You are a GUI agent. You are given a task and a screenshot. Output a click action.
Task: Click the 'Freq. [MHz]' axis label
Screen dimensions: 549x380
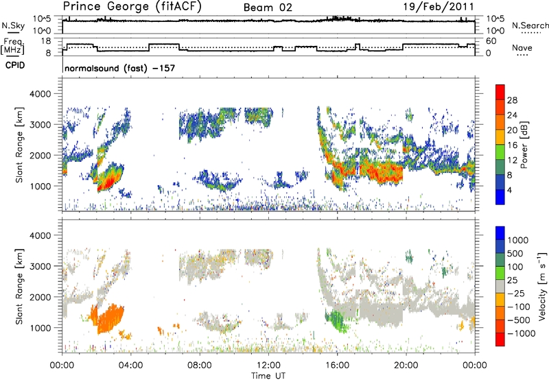coord(13,46)
